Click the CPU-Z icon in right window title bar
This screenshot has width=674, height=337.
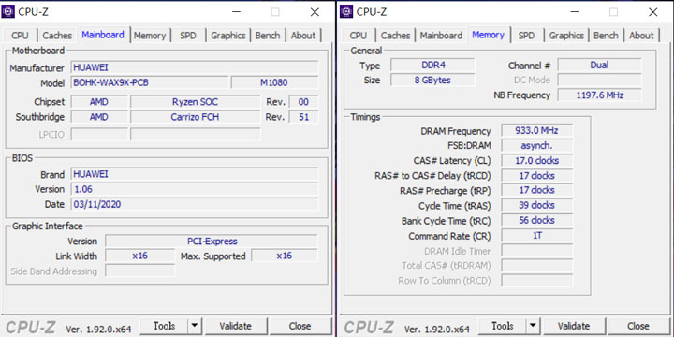(x=346, y=11)
